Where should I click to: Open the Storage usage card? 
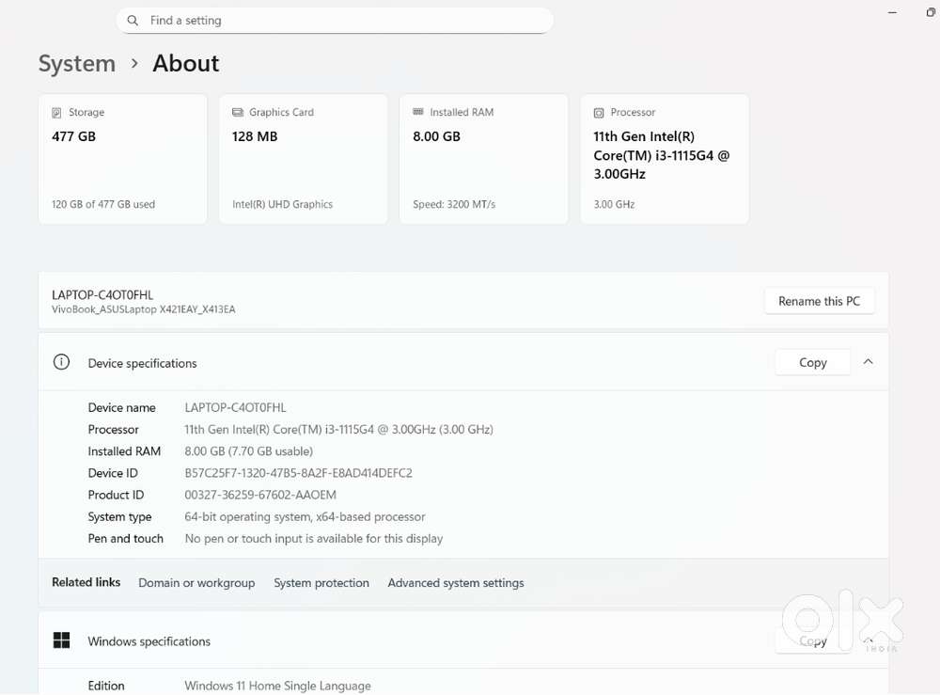pos(122,158)
